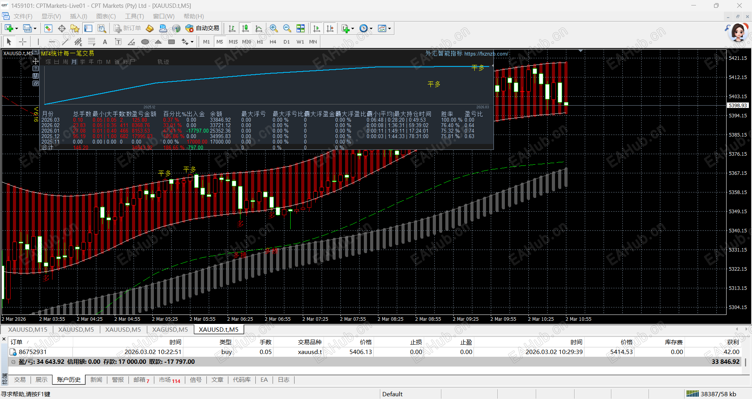Toggle the 自动交易 auto trading button

pyautogui.click(x=202, y=29)
